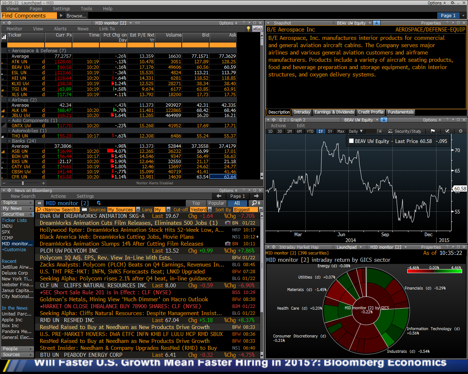Click New Search in News panel
The height and width of the screenshot is (374, 468).
tap(23, 196)
